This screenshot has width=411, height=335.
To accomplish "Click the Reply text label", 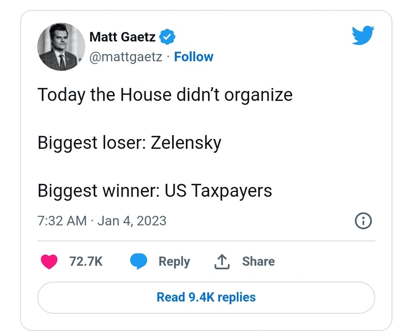I will tap(174, 261).
